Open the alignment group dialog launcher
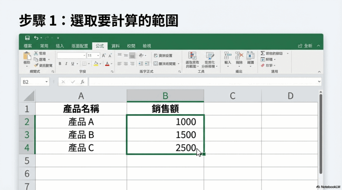 [x=180, y=71]
